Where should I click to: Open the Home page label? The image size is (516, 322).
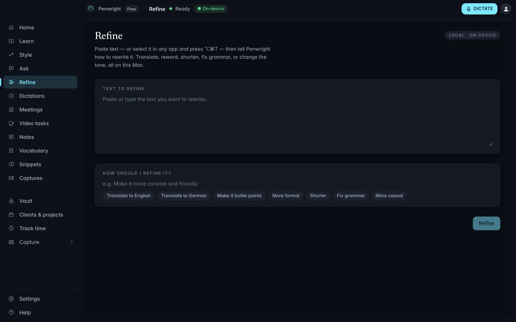(27, 27)
